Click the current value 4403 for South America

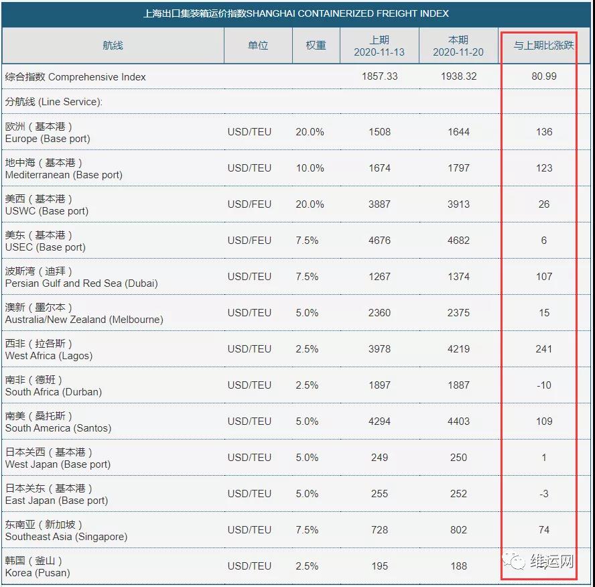(458, 421)
